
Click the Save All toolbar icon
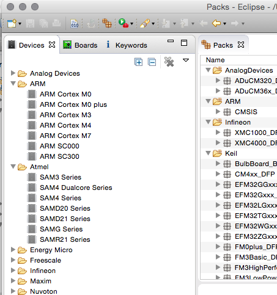pos(43,23)
